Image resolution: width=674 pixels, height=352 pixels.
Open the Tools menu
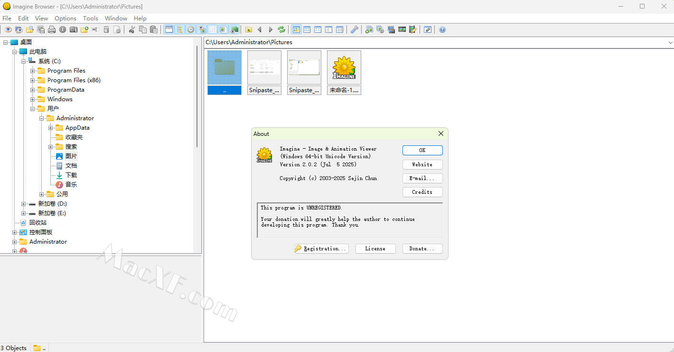[x=91, y=18]
